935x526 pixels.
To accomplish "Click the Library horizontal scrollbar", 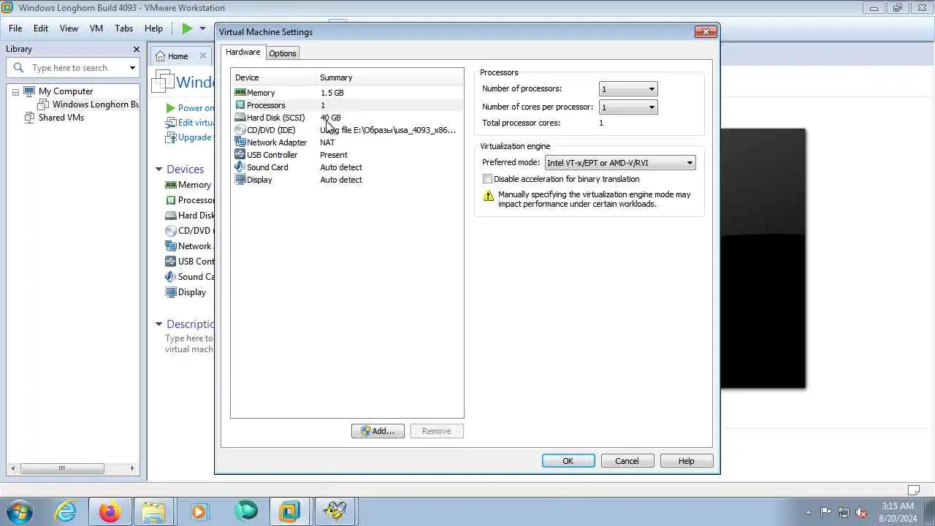I will point(73,469).
